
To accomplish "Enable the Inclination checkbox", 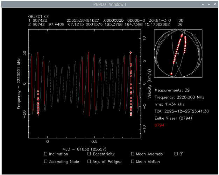I will coord(46,154).
